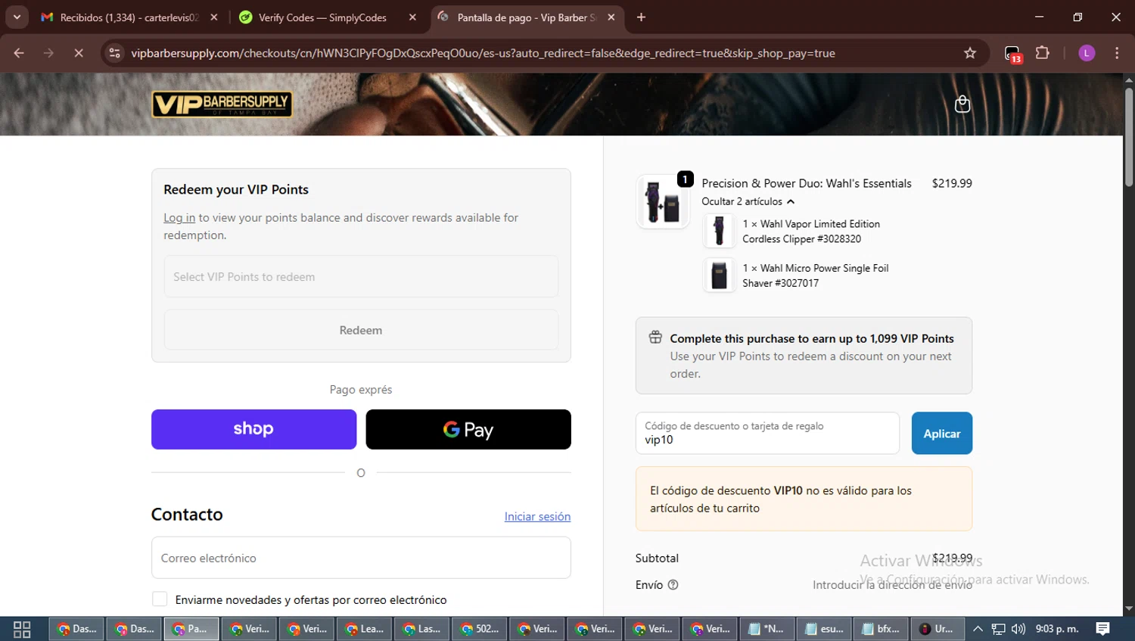Click the 'VIP10 no es válido' error message
Viewport: 1135px width, 641px height.
click(x=804, y=499)
